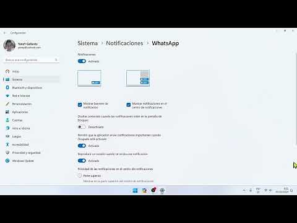Open Aplicaciones settings

pyautogui.click(x=31, y=112)
